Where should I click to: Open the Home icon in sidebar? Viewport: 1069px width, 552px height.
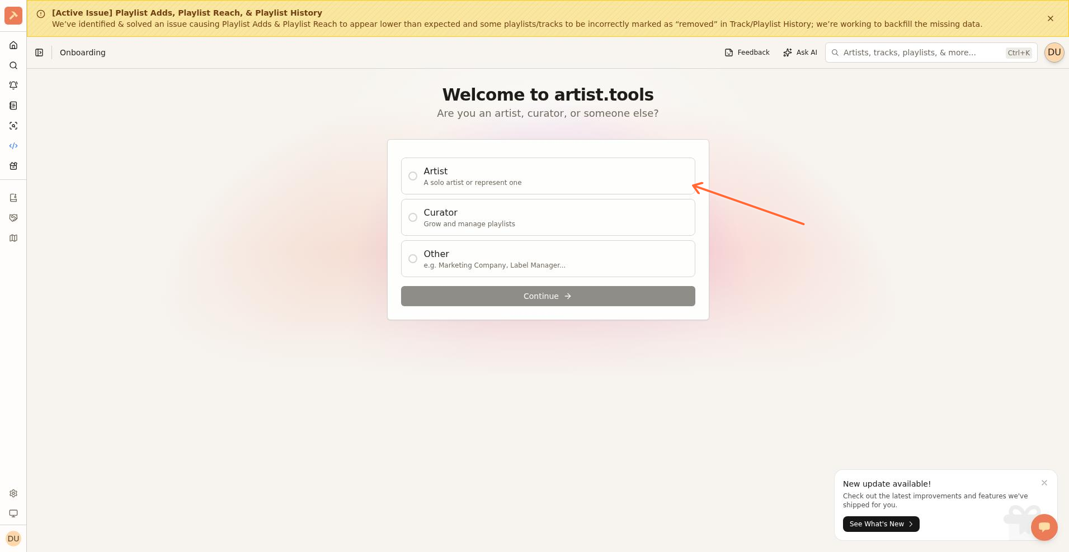[13, 45]
